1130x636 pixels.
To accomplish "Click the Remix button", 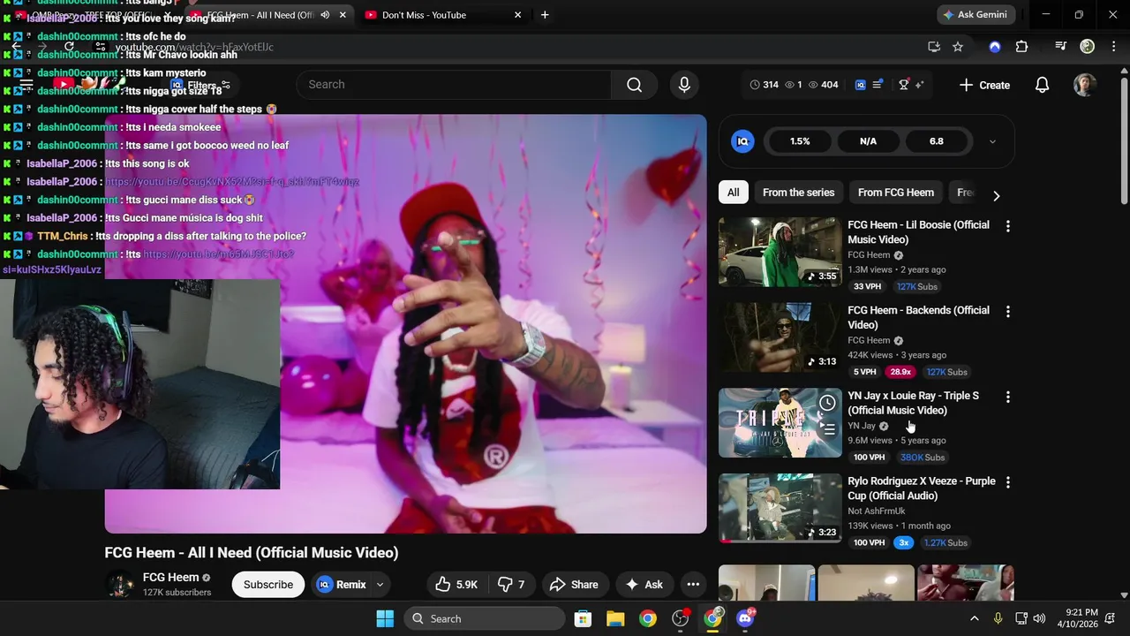I will [342, 585].
